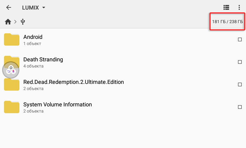Open the Death Stranding folder

(43, 60)
